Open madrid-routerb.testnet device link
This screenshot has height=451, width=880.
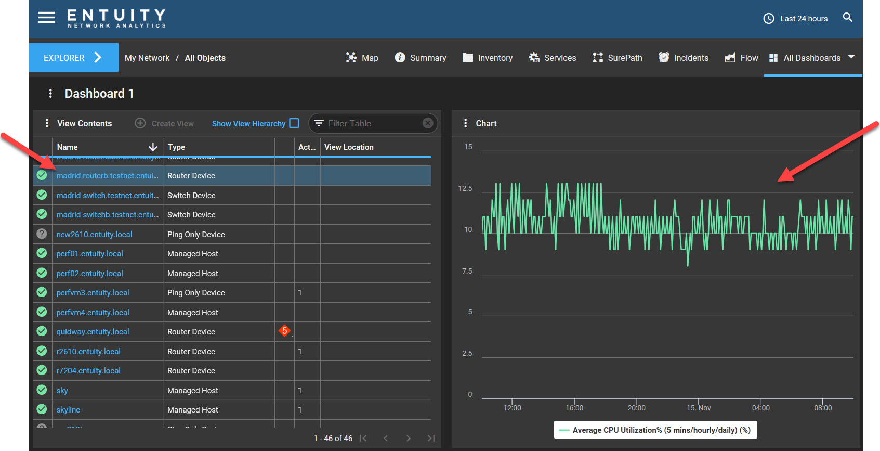pos(108,176)
